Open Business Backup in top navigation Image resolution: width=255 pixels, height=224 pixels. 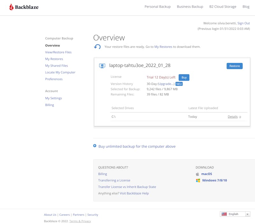[190, 7]
